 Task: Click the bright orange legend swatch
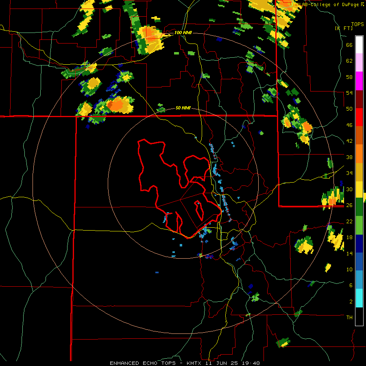pos(359,153)
